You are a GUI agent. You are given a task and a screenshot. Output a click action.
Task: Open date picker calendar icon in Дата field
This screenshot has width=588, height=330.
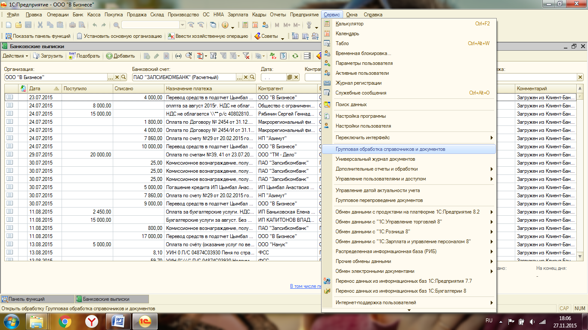(x=290, y=77)
